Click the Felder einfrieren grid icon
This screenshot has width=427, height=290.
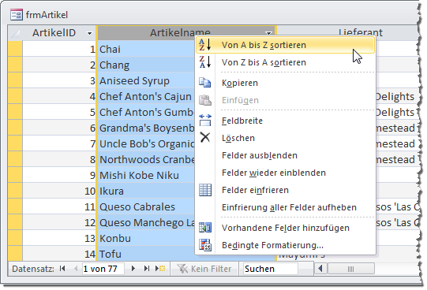[205, 190]
